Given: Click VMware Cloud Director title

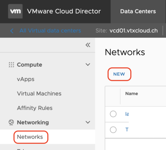Looking at the screenshot, I should (x=64, y=11).
